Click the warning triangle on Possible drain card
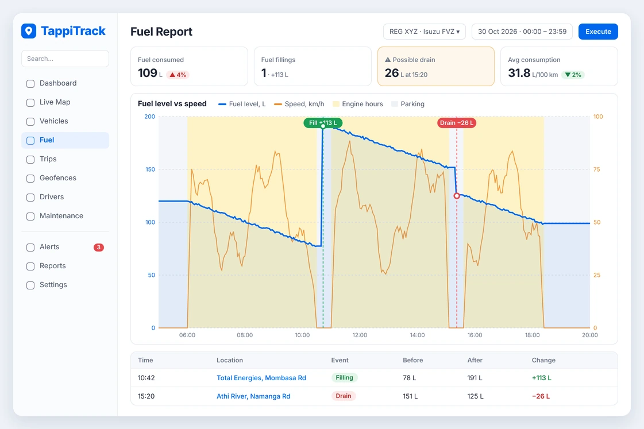 click(388, 60)
